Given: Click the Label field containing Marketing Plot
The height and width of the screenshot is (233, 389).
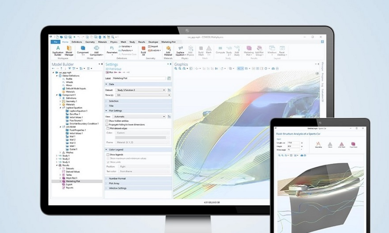Looking at the screenshot, I should coord(139,78).
